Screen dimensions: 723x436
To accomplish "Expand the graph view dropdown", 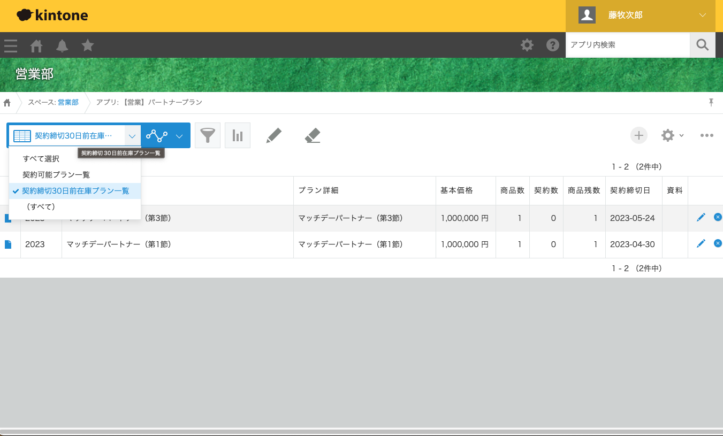I will pos(179,136).
